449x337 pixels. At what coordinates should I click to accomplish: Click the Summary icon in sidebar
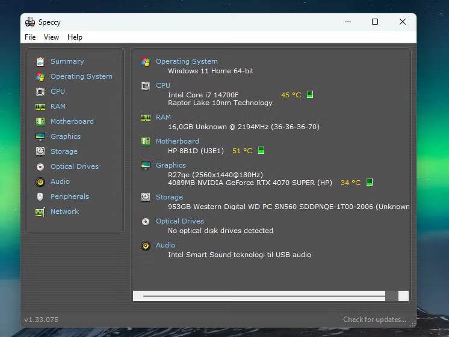(x=40, y=61)
